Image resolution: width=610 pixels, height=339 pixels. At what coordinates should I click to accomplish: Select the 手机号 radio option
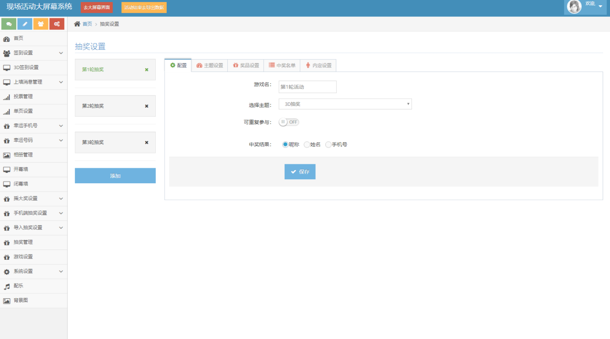pyautogui.click(x=328, y=144)
